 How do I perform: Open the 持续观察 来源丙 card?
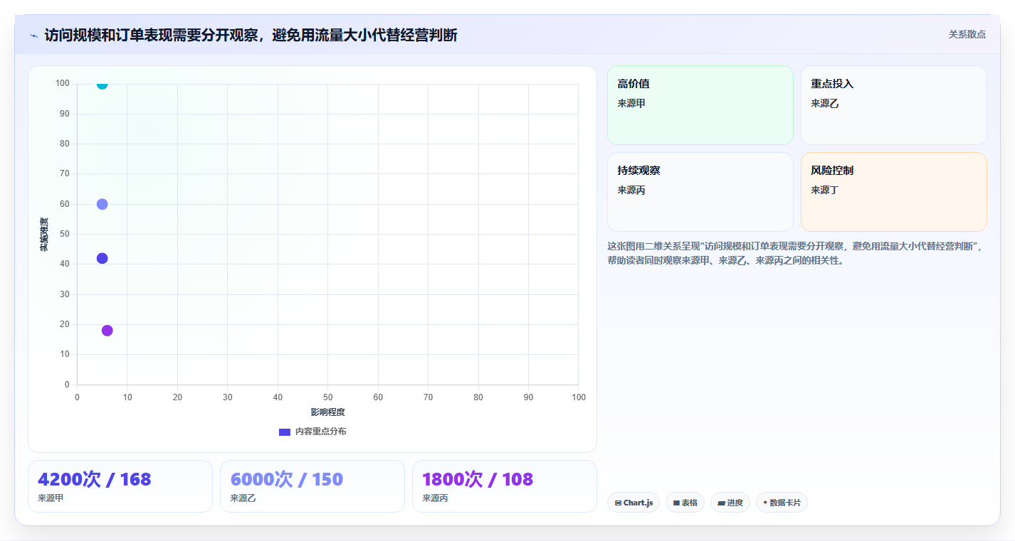700,192
